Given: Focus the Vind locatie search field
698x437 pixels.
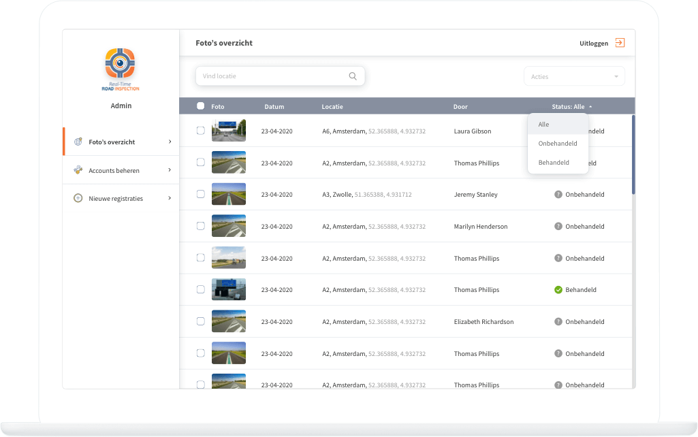Looking at the screenshot, I should point(280,76).
